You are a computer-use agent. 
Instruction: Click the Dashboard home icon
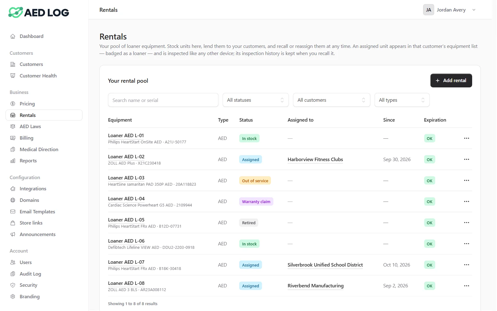point(13,36)
